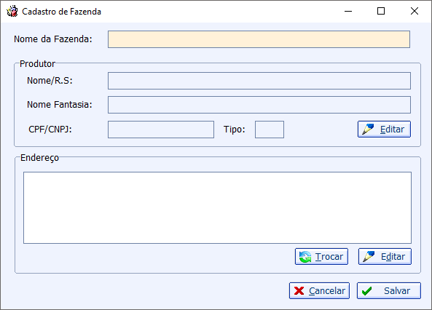
Task: Swap the address using Trocar
Action: (x=321, y=257)
